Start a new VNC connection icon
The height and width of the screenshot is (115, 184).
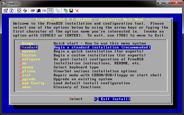pos(65,11)
